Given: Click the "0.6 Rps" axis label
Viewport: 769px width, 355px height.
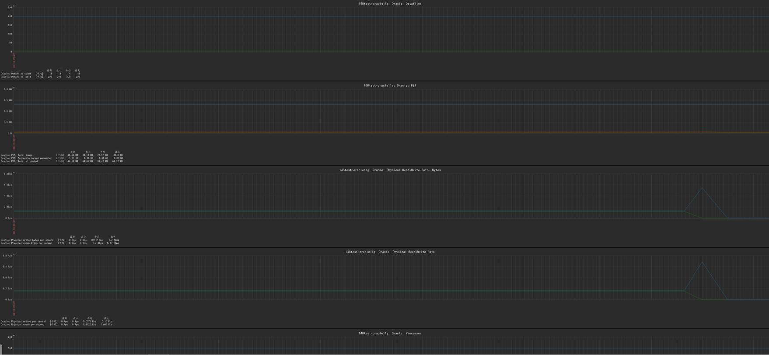Looking at the screenshot, I should pos(7,267).
